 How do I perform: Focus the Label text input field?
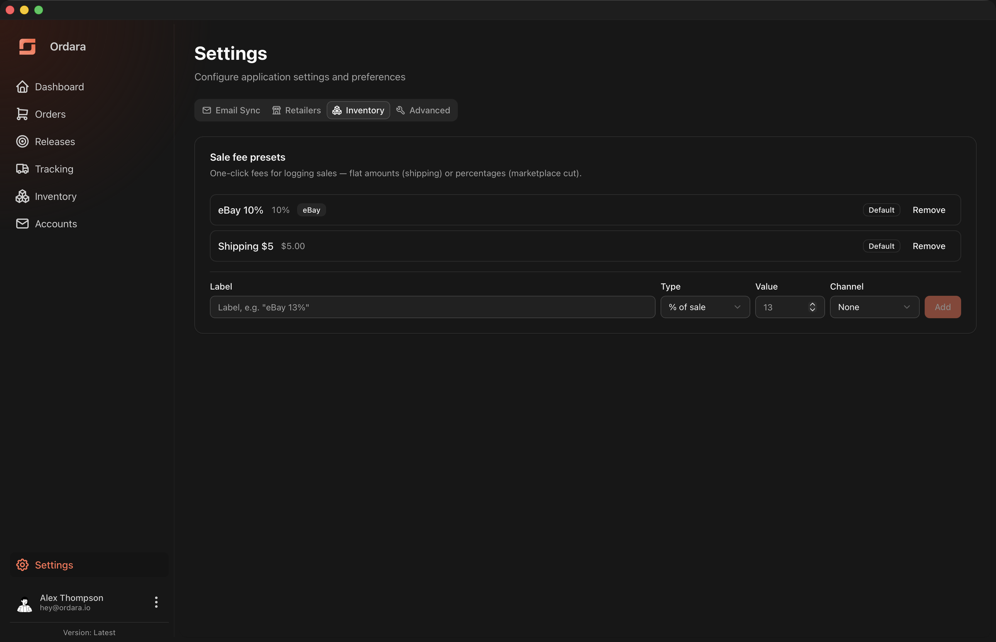click(x=432, y=307)
